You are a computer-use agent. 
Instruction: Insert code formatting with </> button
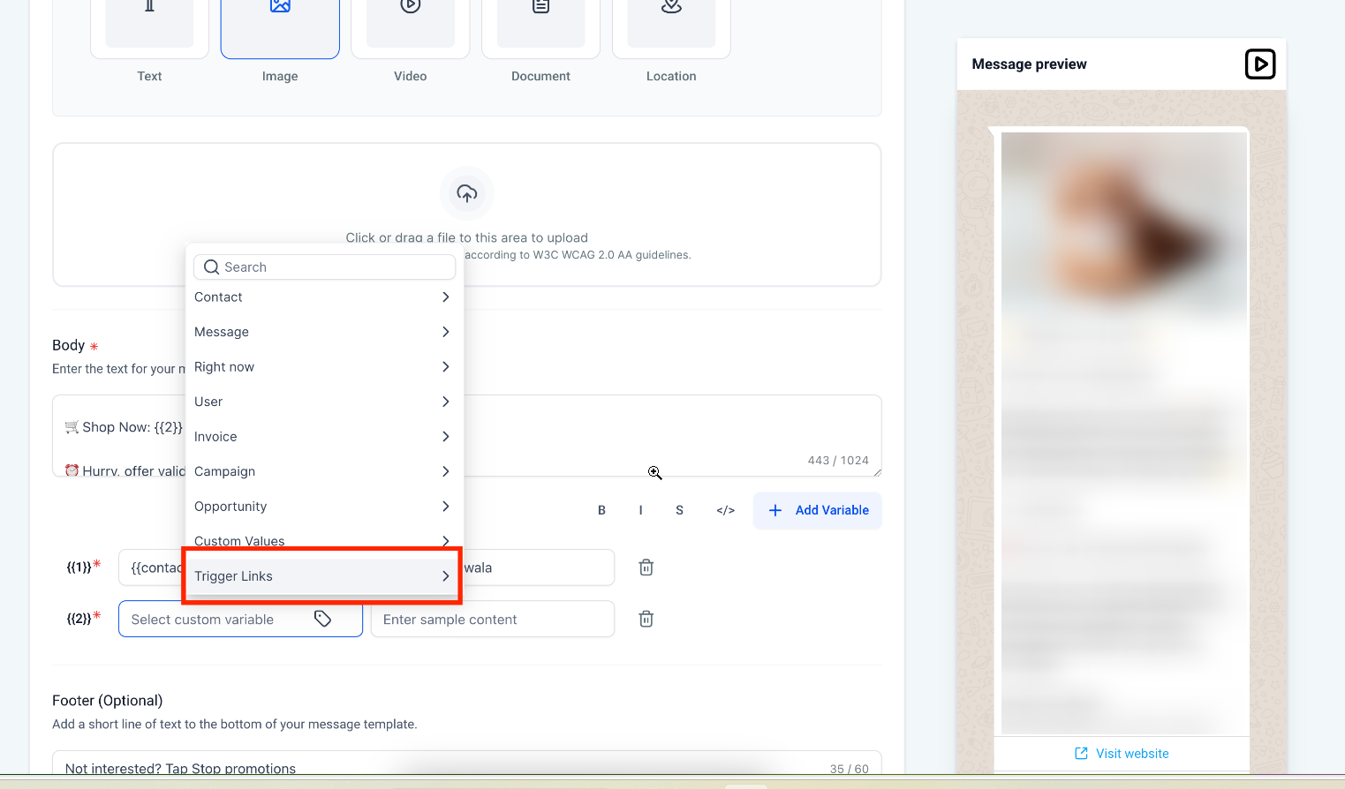tap(725, 510)
